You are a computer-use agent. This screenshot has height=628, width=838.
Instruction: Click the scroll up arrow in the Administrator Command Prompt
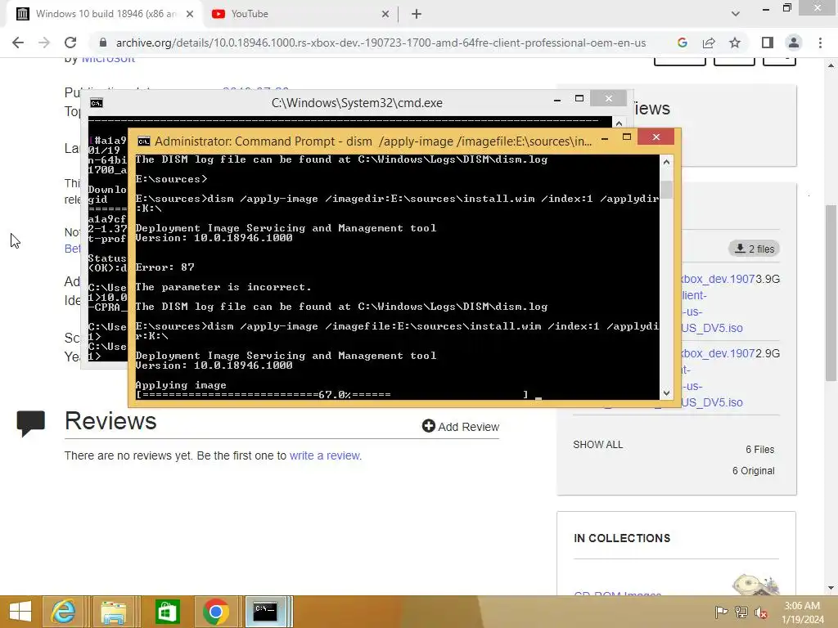[666, 161]
